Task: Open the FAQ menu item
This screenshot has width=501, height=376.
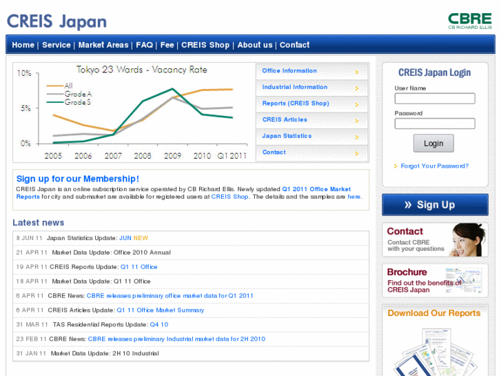Action: [x=145, y=45]
